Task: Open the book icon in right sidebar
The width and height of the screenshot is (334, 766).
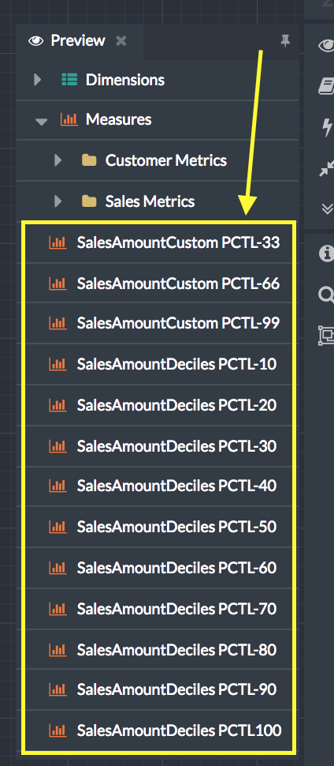Action: click(327, 86)
